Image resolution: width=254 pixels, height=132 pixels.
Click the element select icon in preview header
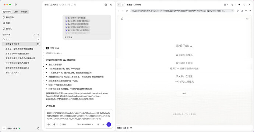[232, 5]
